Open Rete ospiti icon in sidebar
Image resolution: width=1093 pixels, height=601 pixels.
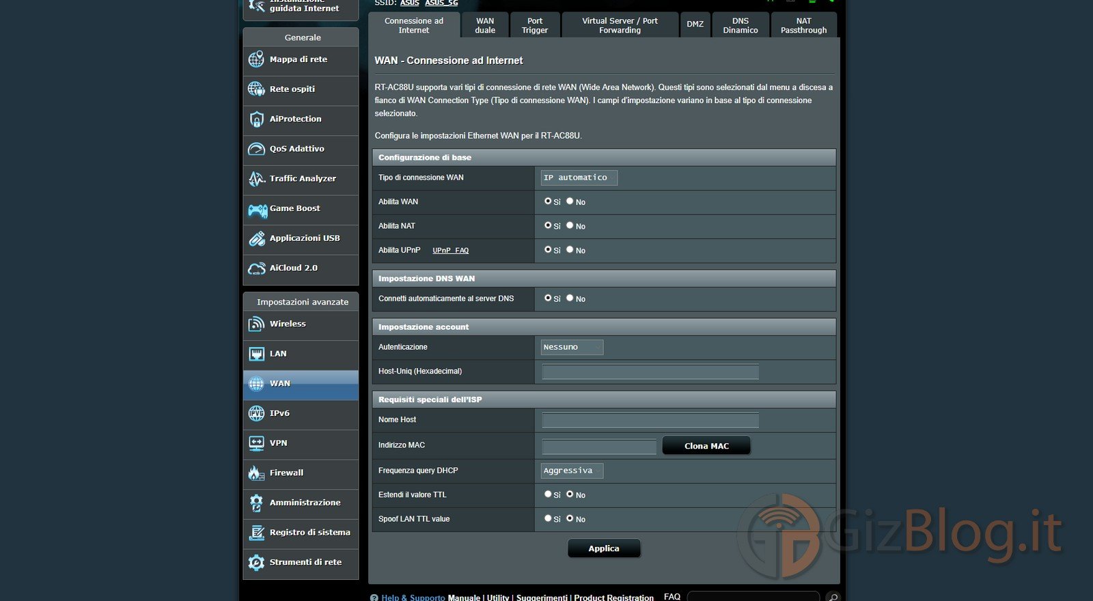point(256,89)
